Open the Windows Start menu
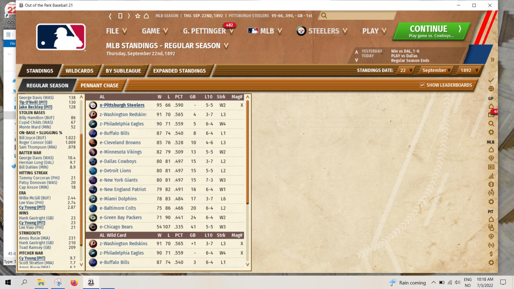This screenshot has width=514, height=289. (x=8, y=282)
